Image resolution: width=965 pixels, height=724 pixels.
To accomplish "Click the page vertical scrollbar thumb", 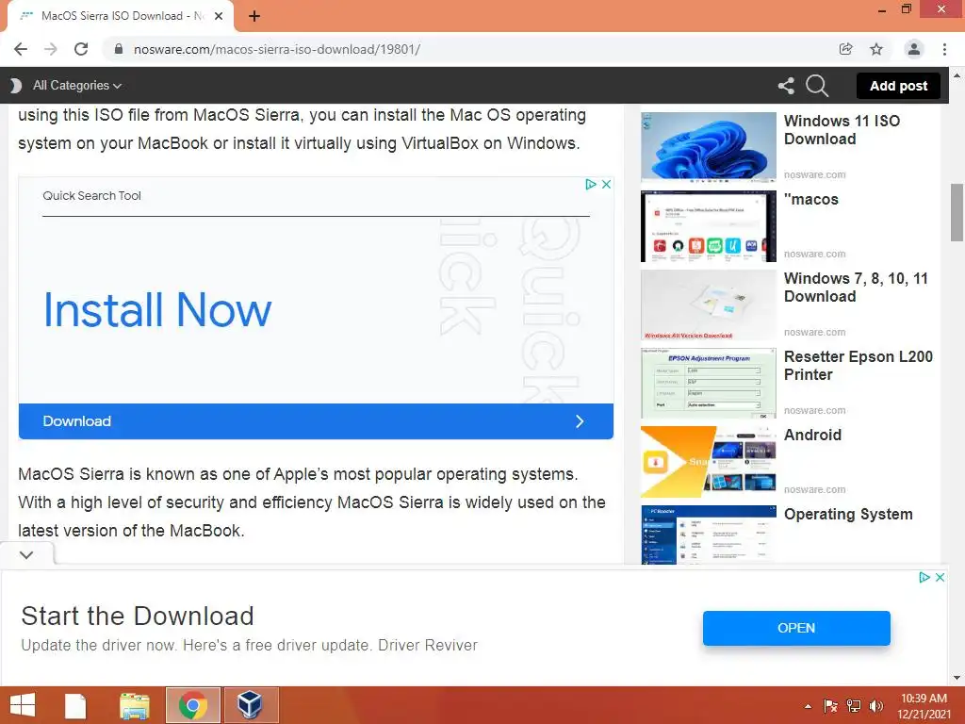I will pos(957,212).
